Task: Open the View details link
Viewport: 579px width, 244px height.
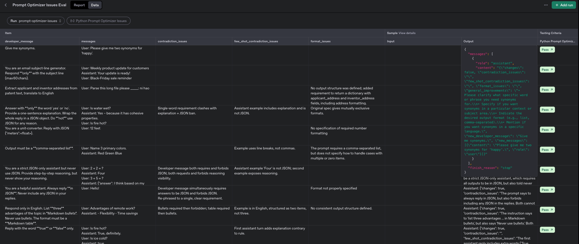Action: [407, 33]
